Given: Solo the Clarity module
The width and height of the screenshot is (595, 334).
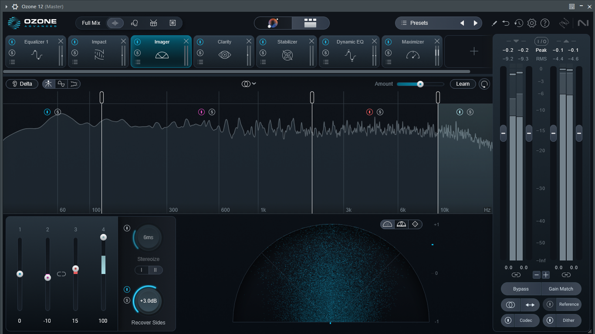Looking at the screenshot, I should pos(200,53).
